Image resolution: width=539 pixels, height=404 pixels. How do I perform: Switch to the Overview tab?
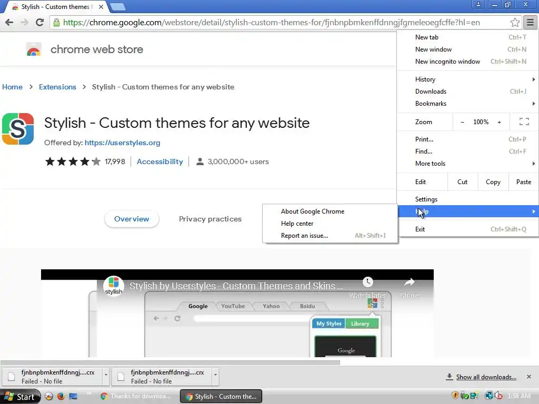(x=132, y=219)
